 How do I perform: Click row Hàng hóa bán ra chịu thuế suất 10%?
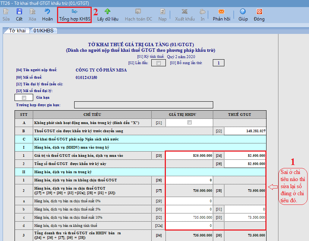[x=141, y=218]
